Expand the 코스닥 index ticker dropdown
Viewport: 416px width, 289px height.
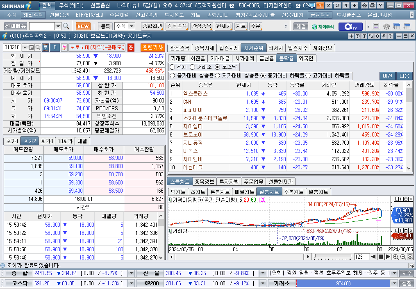[131, 283]
